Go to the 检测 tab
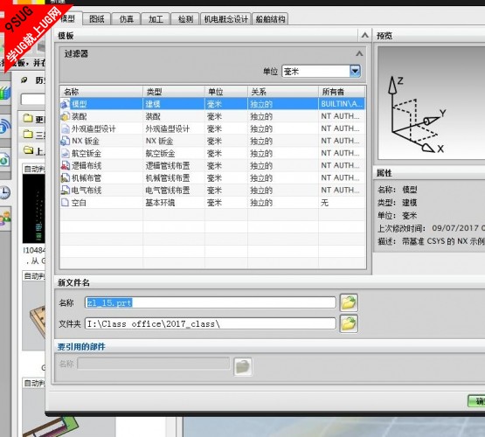485x437 pixels. 185,19
